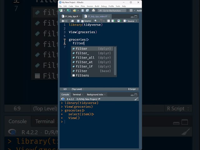Viewport: 200px width, 150px height.
Task: Minimize the source editor pane
Action: 132,17
